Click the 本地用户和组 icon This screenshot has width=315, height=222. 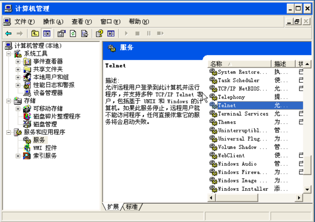27,77
